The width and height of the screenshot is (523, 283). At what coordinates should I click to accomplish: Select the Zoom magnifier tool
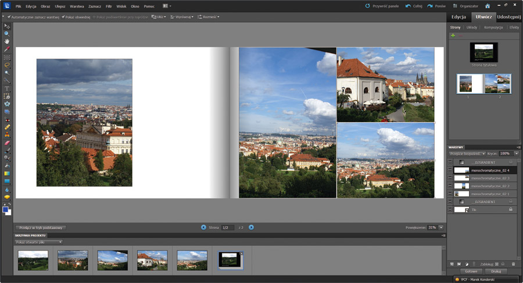(x=7, y=34)
